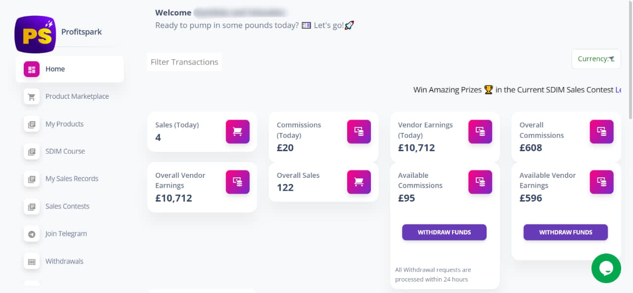Screen dimensions: 633x293
Task: Click the Vendor Earnings (Today) icon
Action: pyautogui.click(x=480, y=131)
